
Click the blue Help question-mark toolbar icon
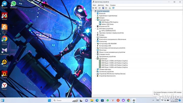point(103,8)
